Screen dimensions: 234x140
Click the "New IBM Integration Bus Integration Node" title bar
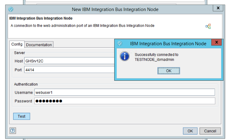click(115, 9)
